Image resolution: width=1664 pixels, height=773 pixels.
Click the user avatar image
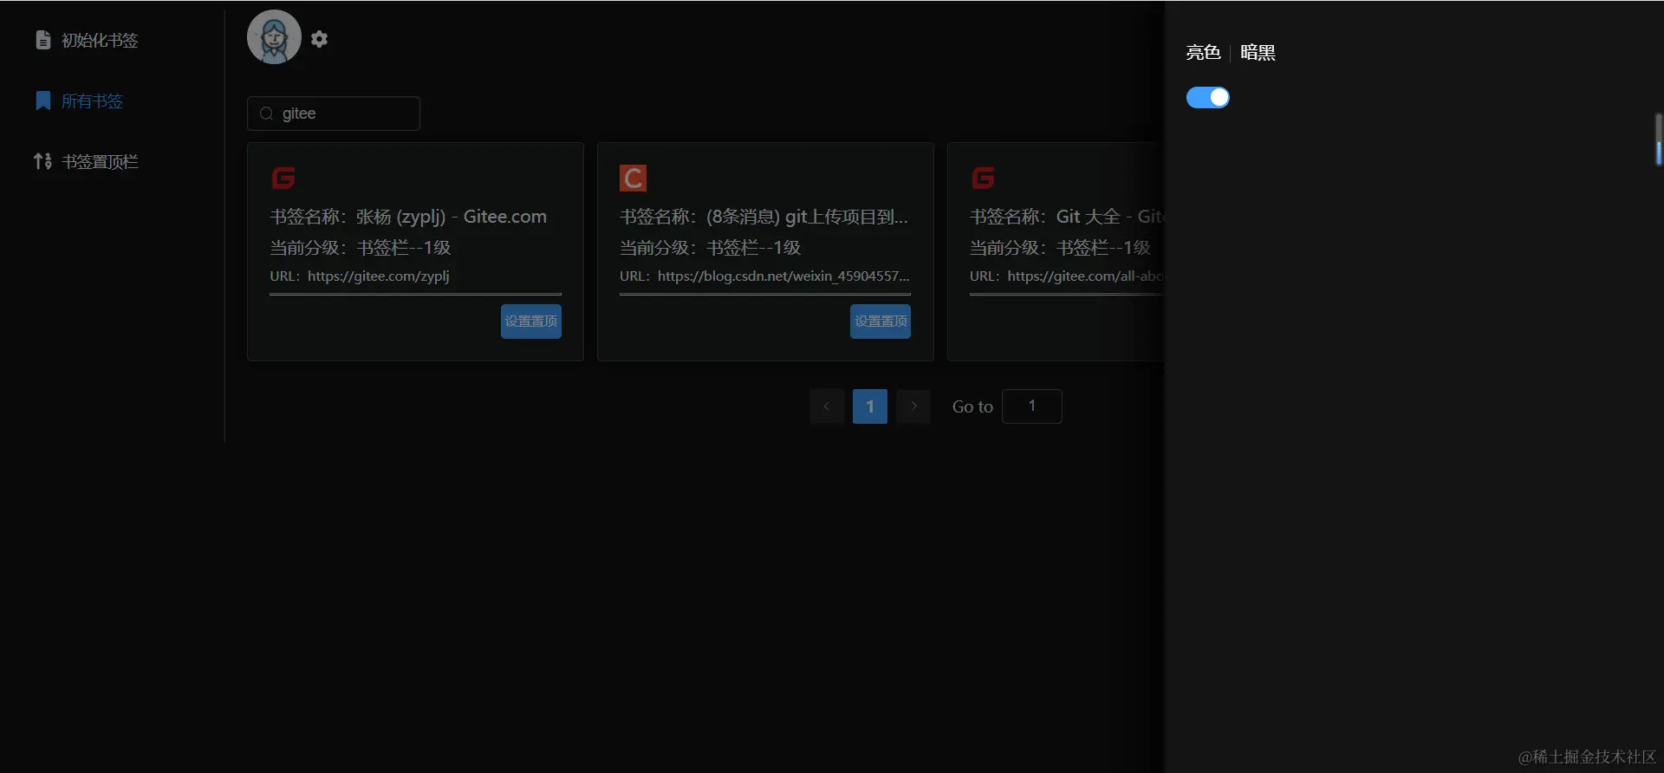274,37
